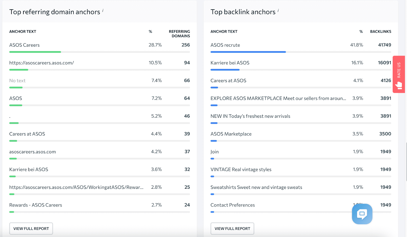Click the ASOS recrute anchor text
The width and height of the screenshot is (407, 237).
coord(225,45)
